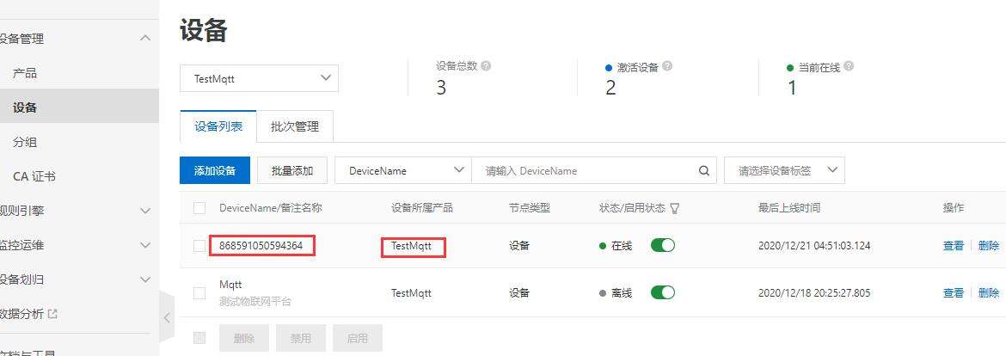Viewport: 1006px width, 356px height.
Task: Open the 请选择设备标签 dropdown
Action: 784,170
